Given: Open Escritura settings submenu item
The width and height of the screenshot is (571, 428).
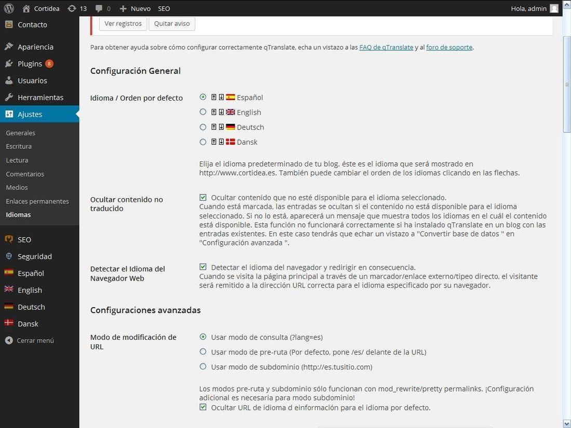Looking at the screenshot, I should (19, 146).
